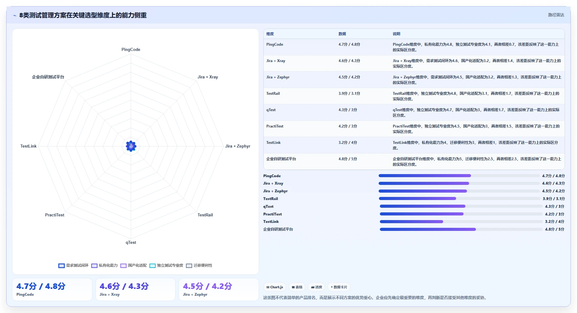Click the 4.8分 / 5分 value beside 企业自研测试平台's bar
The height and width of the screenshot is (313, 577).
click(554, 229)
